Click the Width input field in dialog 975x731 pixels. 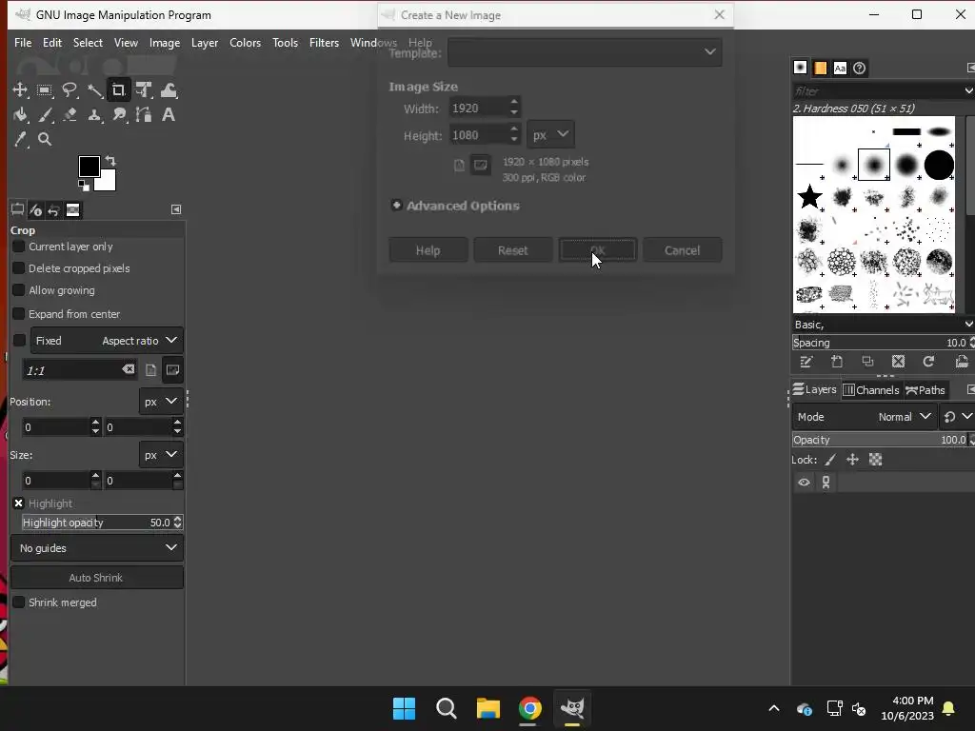[x=479, y=109]
